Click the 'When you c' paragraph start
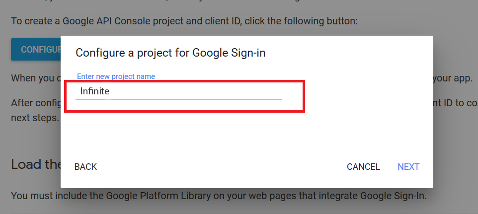Image resolution: width=478 pixels, height=214 pixels. coord(35,78)
